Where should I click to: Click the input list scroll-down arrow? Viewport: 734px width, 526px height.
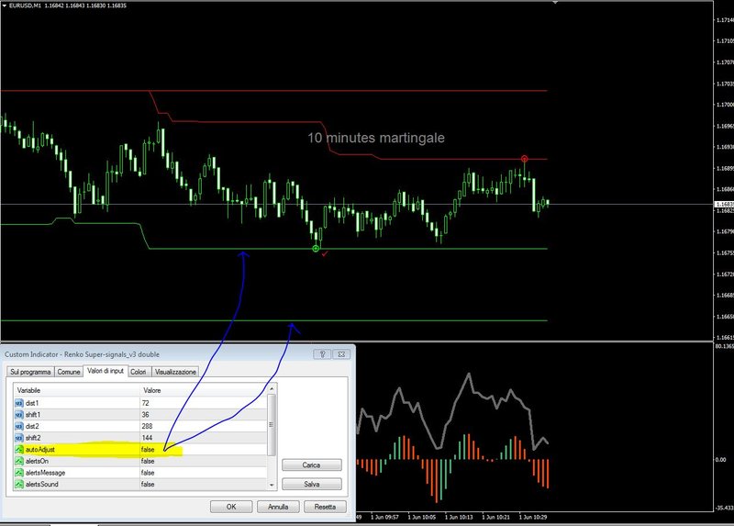click(272, 486)
